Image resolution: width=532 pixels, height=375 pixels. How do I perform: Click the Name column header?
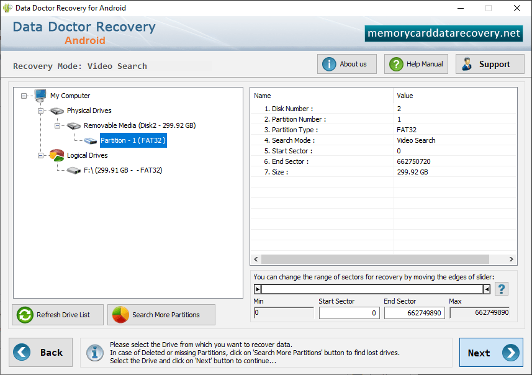click(322, 96)
